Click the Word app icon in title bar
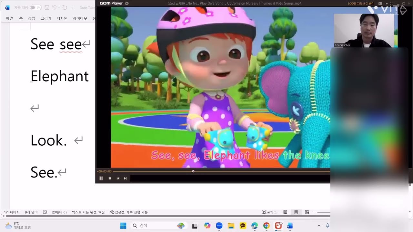Screen dimensions: 413x232 click(x=7, y=7)
